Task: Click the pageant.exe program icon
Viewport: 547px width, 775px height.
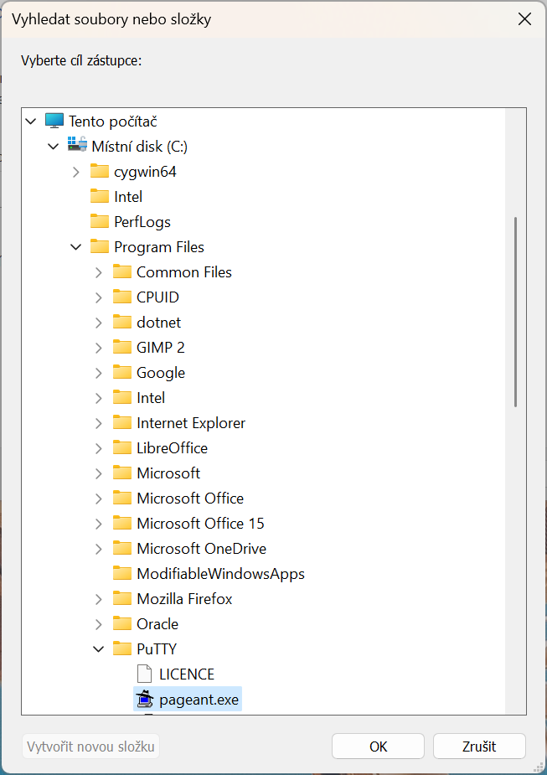Action: [x=144, y=700]
